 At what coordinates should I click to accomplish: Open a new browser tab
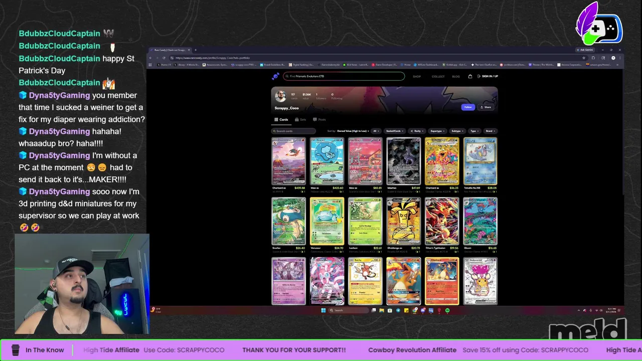196,50
